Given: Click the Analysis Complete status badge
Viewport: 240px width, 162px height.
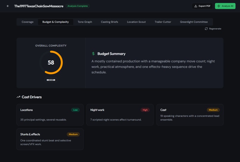Looking at the screenshot, I should [78, 6].
